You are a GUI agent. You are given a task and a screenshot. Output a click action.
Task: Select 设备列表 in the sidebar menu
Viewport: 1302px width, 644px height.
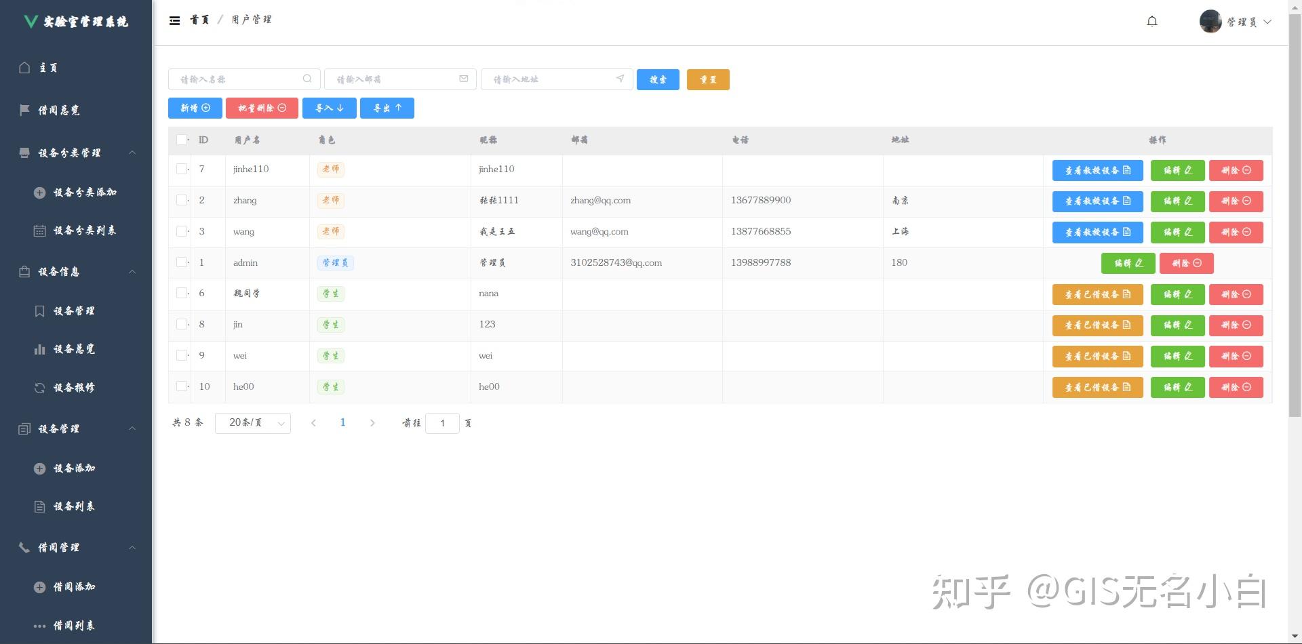[x=73, y=506]
